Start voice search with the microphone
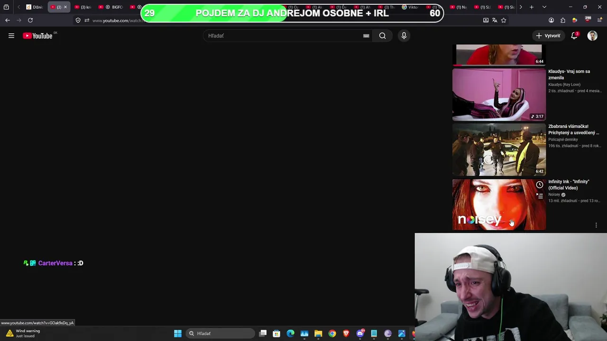This screenshot has width=607, height=341. coord(404,36)
